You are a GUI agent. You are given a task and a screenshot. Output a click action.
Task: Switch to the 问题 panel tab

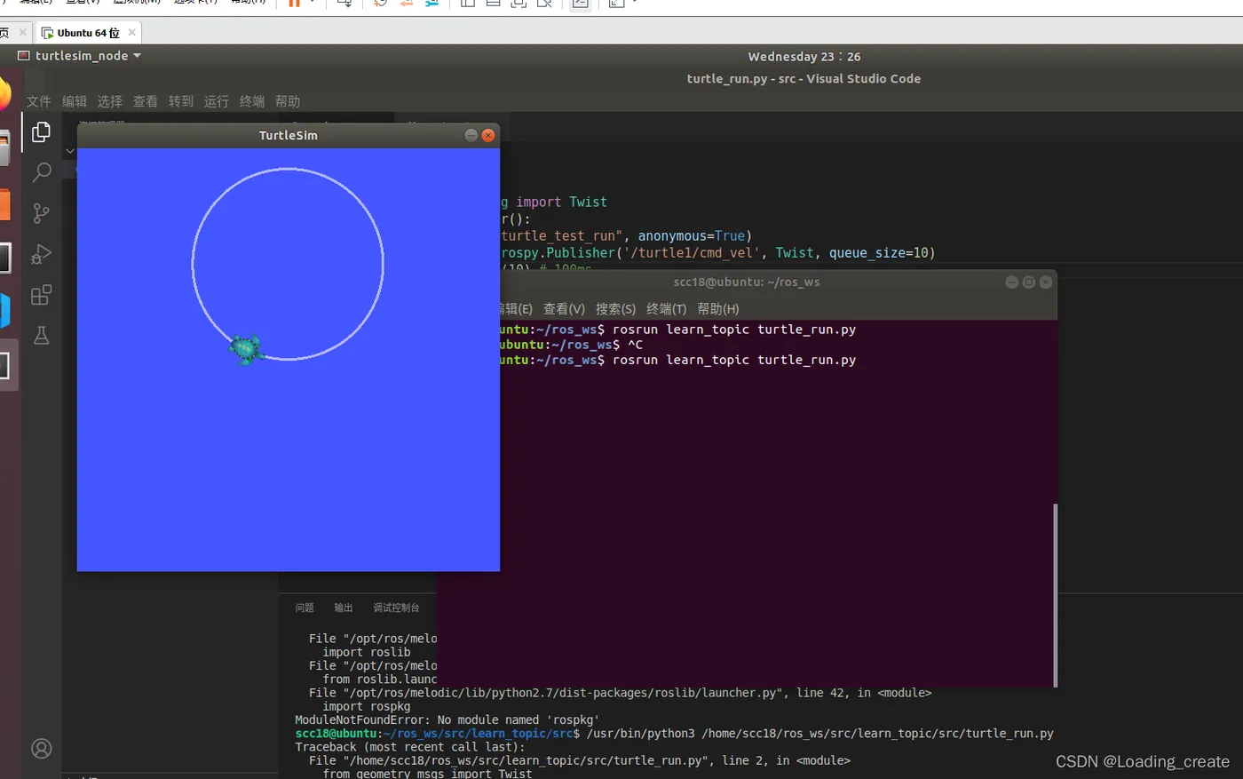[x=305, y=608]
